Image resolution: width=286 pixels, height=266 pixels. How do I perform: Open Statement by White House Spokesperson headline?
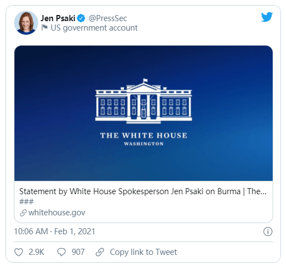coord(142,191)
